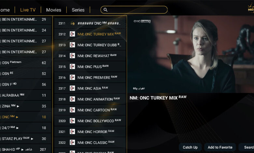Click the ONC logo for ONC REWAYAT
254x153 pixels.
click(x=72, y=56)
